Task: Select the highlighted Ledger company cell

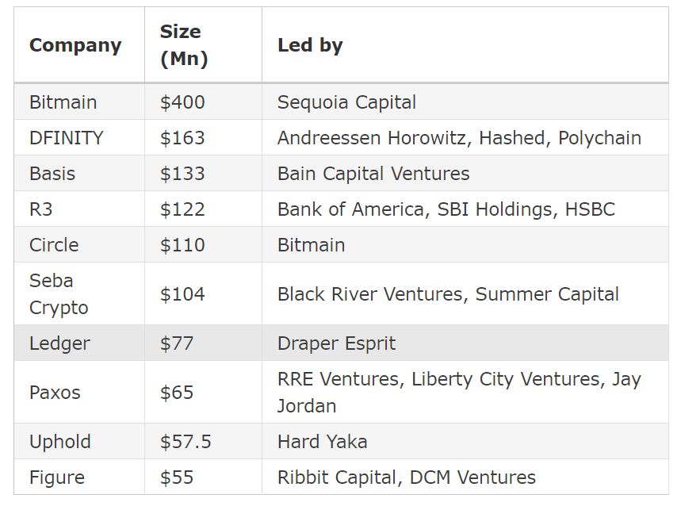Action: 59,343
